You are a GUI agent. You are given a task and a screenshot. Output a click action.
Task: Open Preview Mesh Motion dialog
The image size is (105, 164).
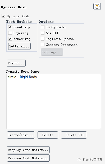(x=28, y=158)
